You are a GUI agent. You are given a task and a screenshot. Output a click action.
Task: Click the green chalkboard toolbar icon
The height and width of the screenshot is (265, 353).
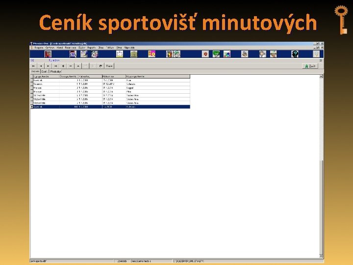pyautogui.click(x=216, y=54)
